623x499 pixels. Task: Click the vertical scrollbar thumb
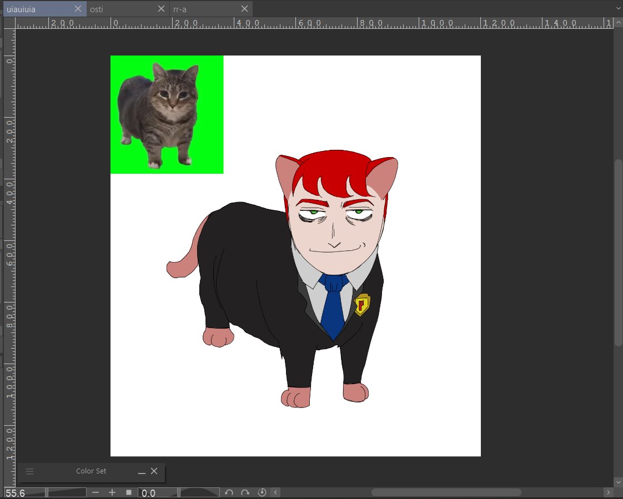(x=618, y=253)
